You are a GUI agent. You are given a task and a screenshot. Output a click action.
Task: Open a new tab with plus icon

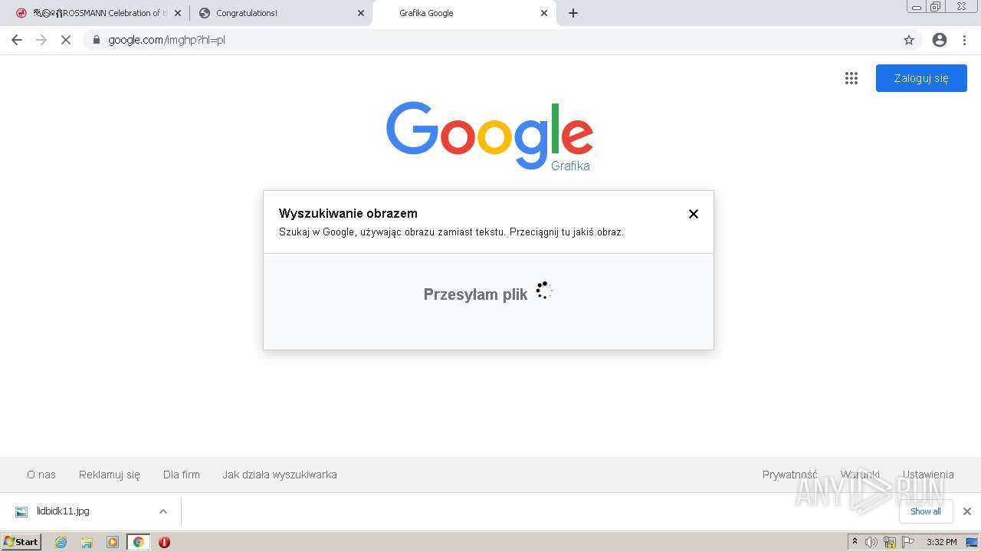pyautogui.click(x=573, y=13)
